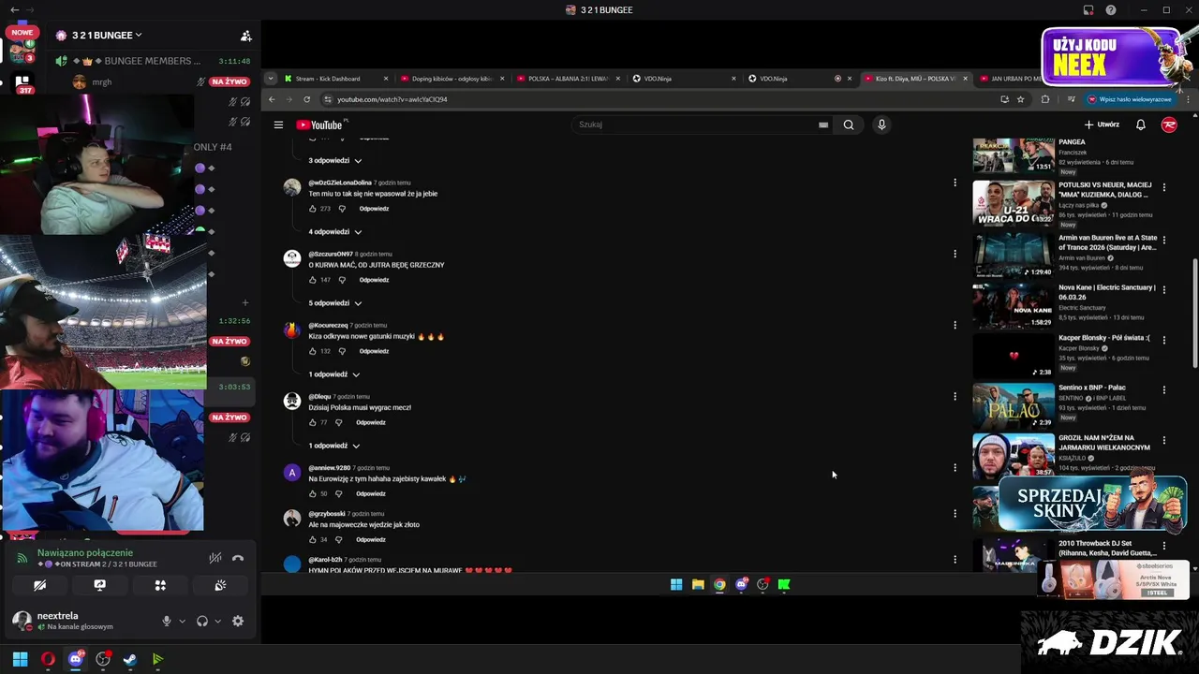Mute Discord microphone

click(x=167, y=621)
